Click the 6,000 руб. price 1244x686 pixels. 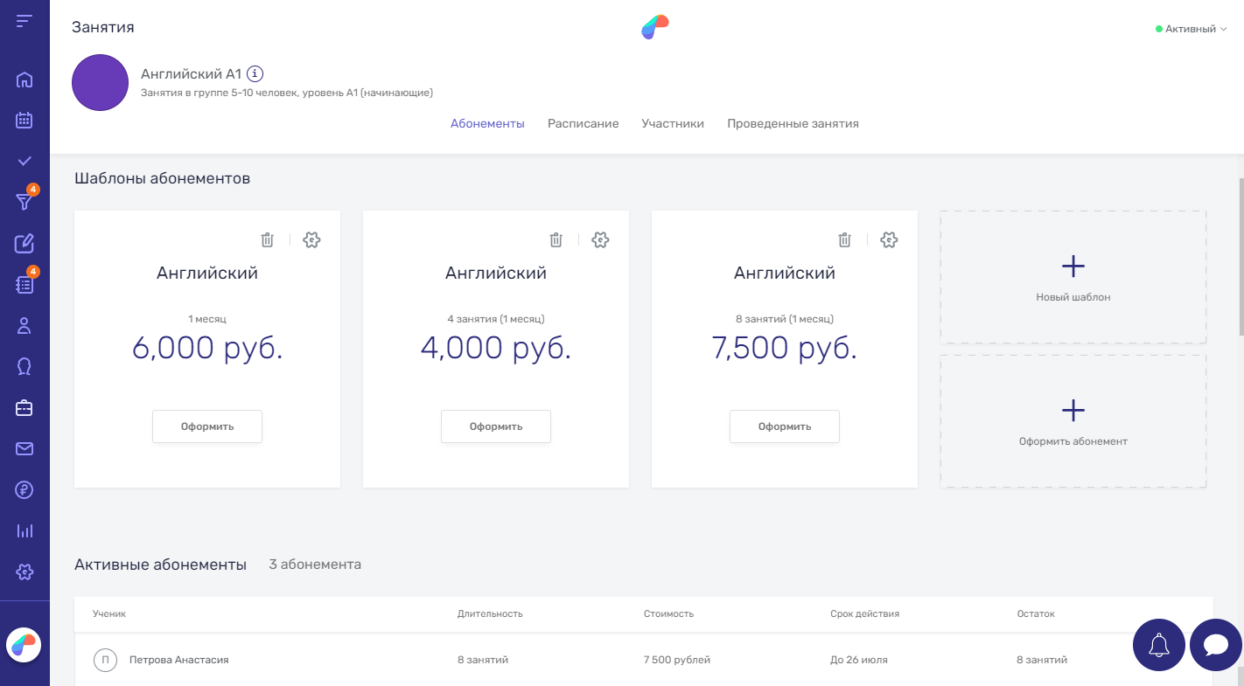pos(207,348)
